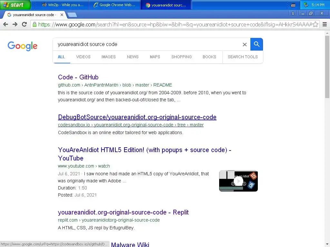The width and height of the screenshot is (330, 247).
Task: Open the Code - GitHub result
Action: (78, 77)
